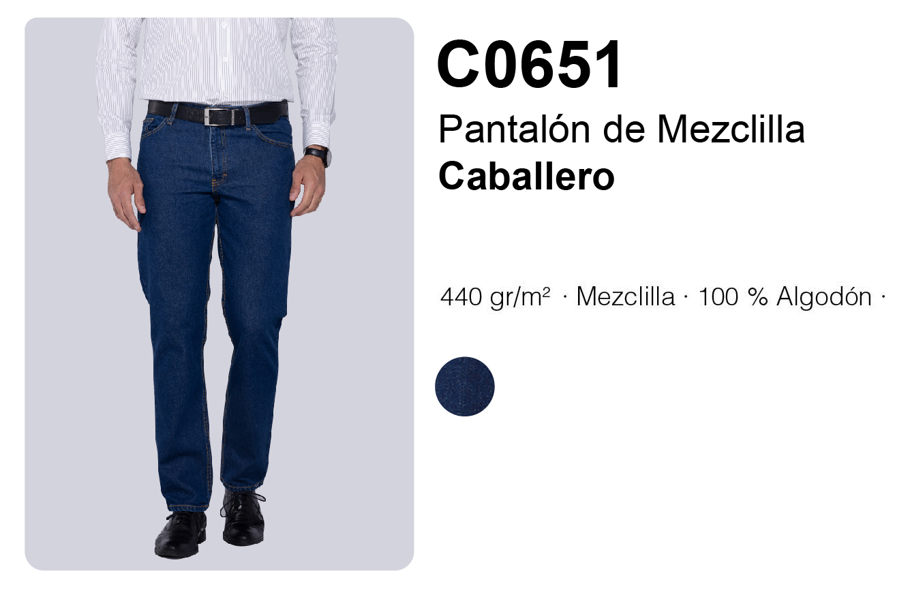The width and height of the screenshot is (910, 597).
Task: Click the Mezclilla fabric specification text
Action: pyautogui.click(x=625, y=298)
